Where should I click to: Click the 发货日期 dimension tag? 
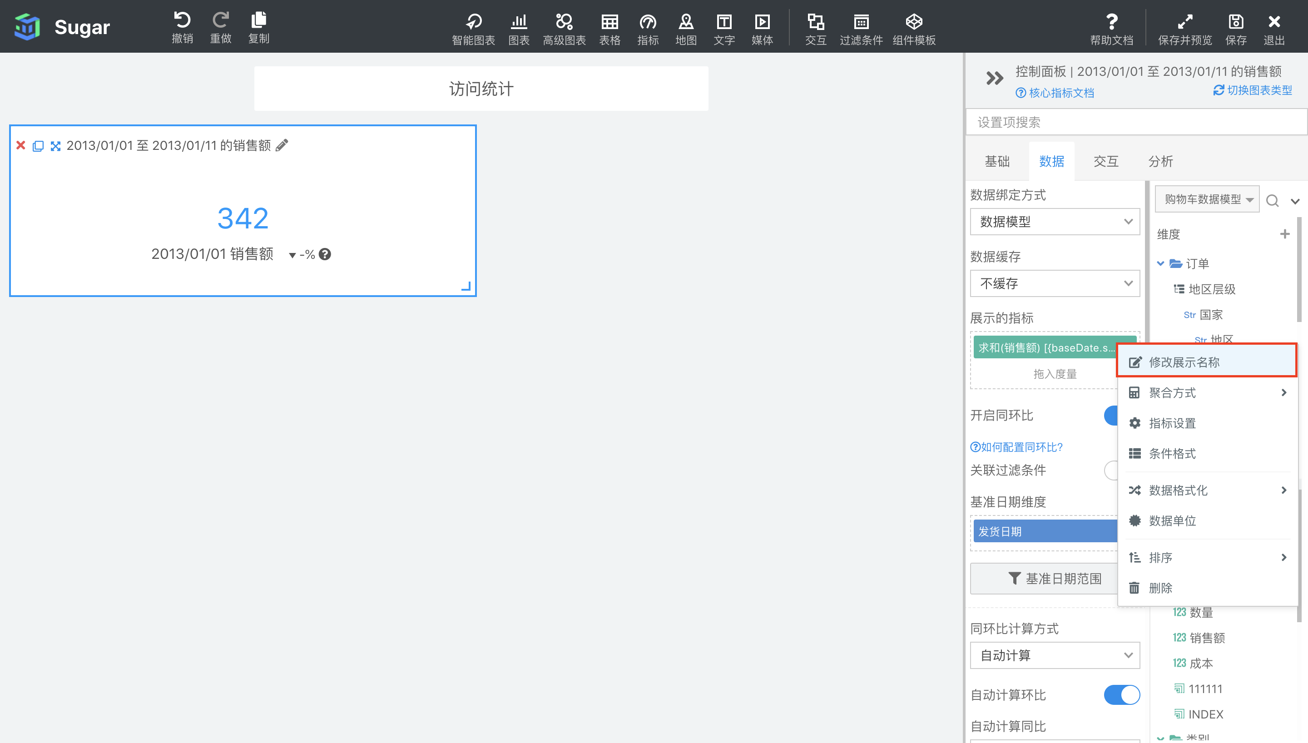(1045, 531)
